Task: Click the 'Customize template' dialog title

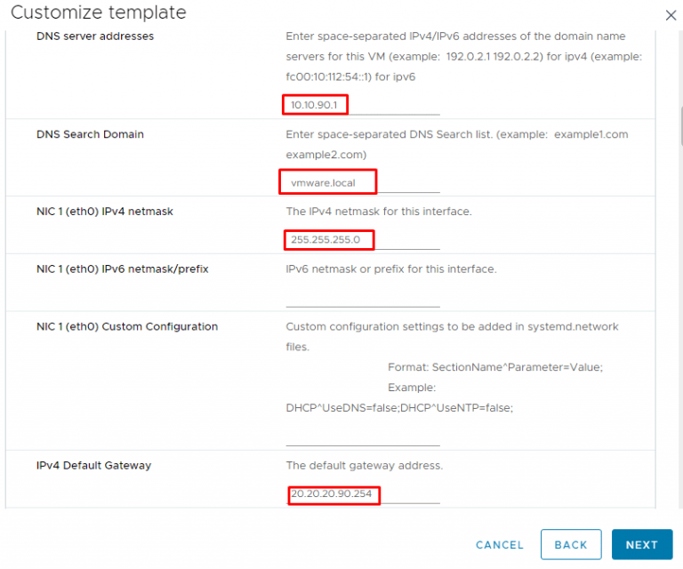Action: pyautogui.click(x=99, y=12)
